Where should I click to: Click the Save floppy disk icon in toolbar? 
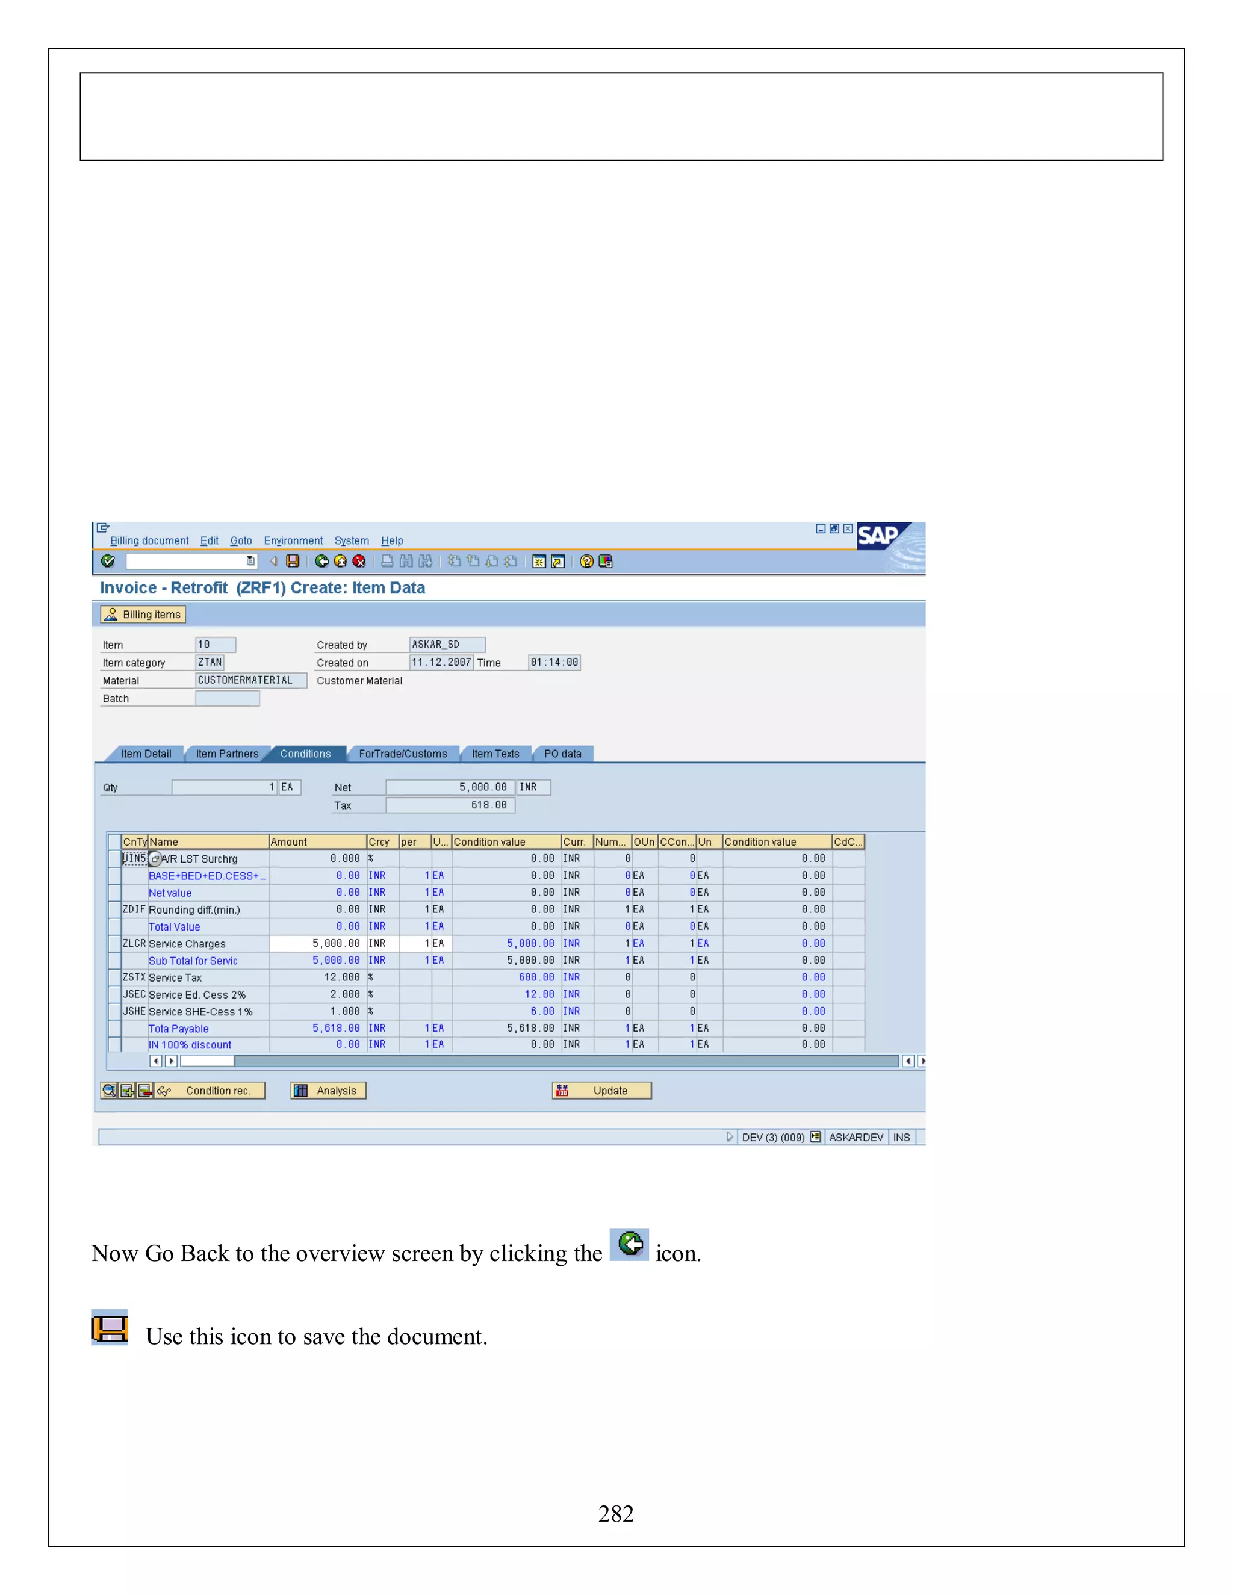(x=293, y=561)
